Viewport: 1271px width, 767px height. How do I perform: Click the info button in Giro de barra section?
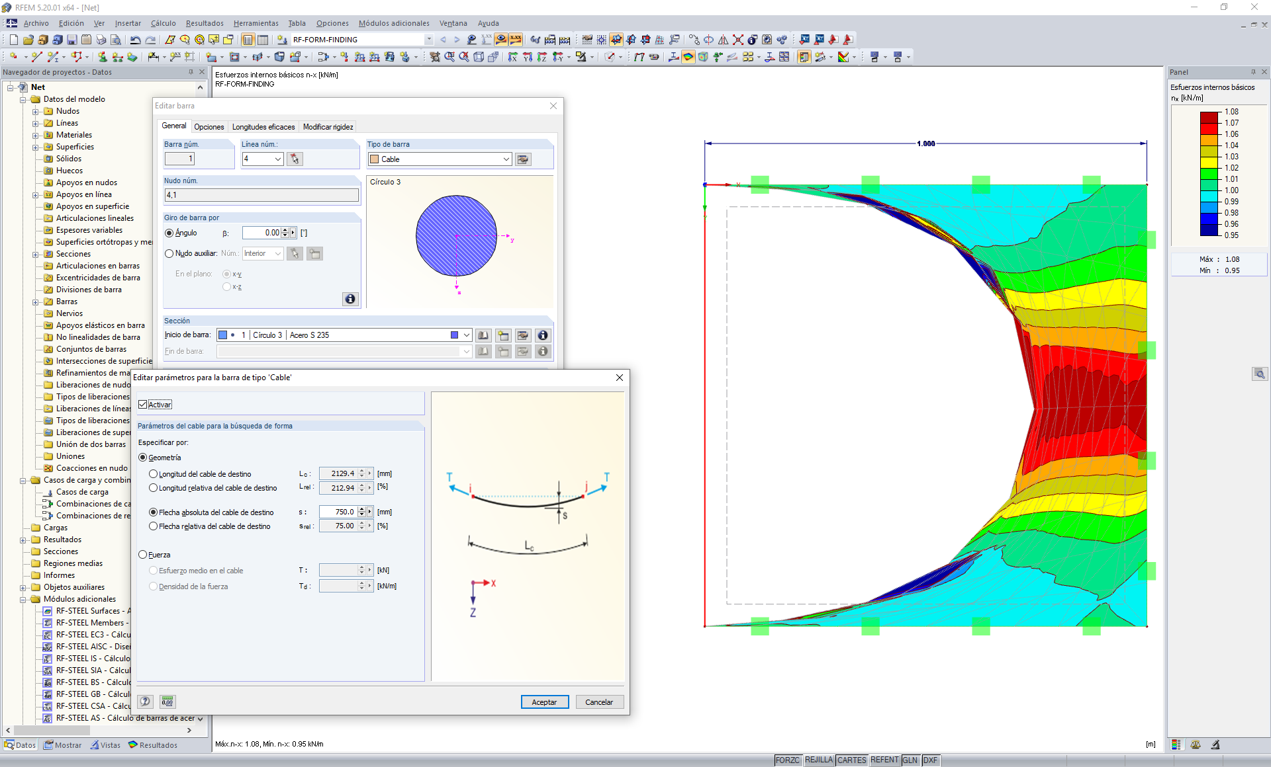(350, 299)
